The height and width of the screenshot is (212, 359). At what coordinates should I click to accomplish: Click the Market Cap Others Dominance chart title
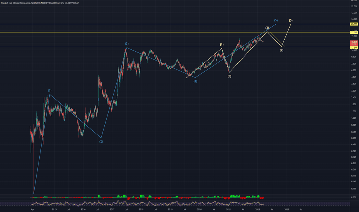pos(40,3)
